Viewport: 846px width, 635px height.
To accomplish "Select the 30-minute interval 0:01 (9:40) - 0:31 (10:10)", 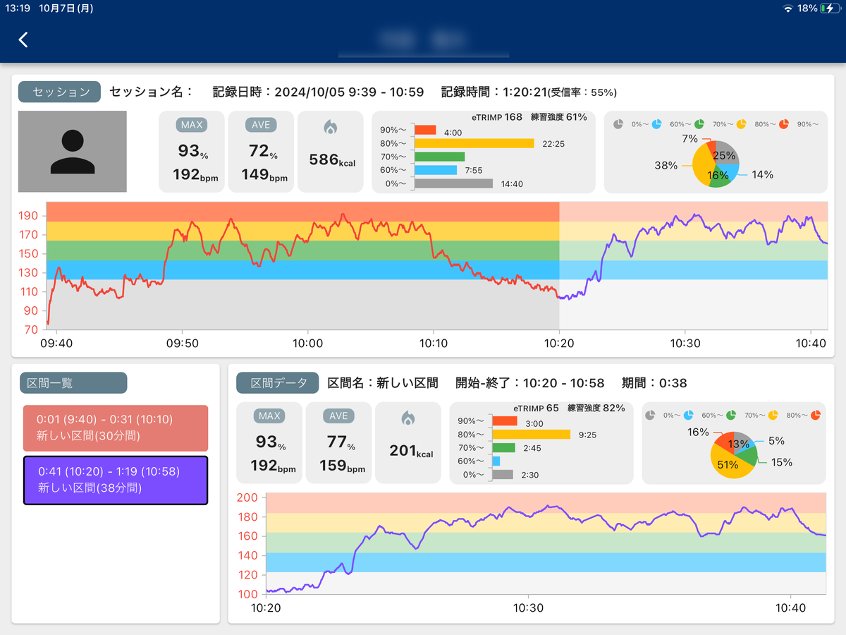I will click(116, 428).
